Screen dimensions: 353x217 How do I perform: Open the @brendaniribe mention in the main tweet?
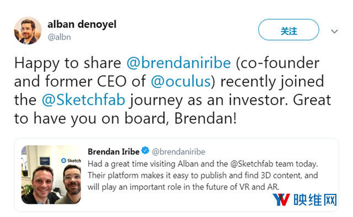click(x=179, y=63)
